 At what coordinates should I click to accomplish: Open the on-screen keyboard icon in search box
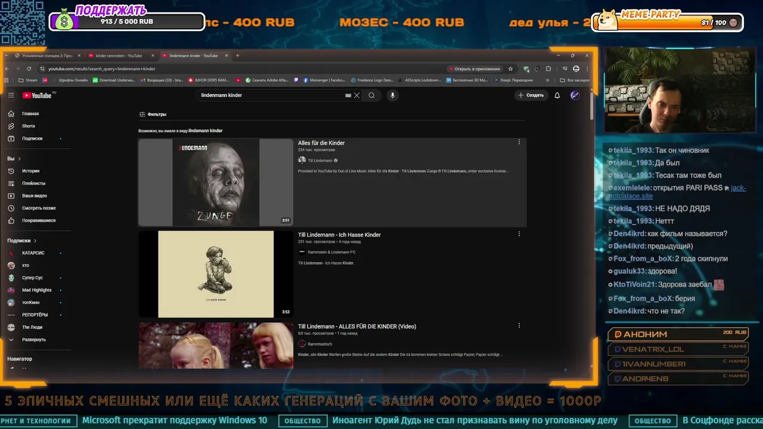348,95
